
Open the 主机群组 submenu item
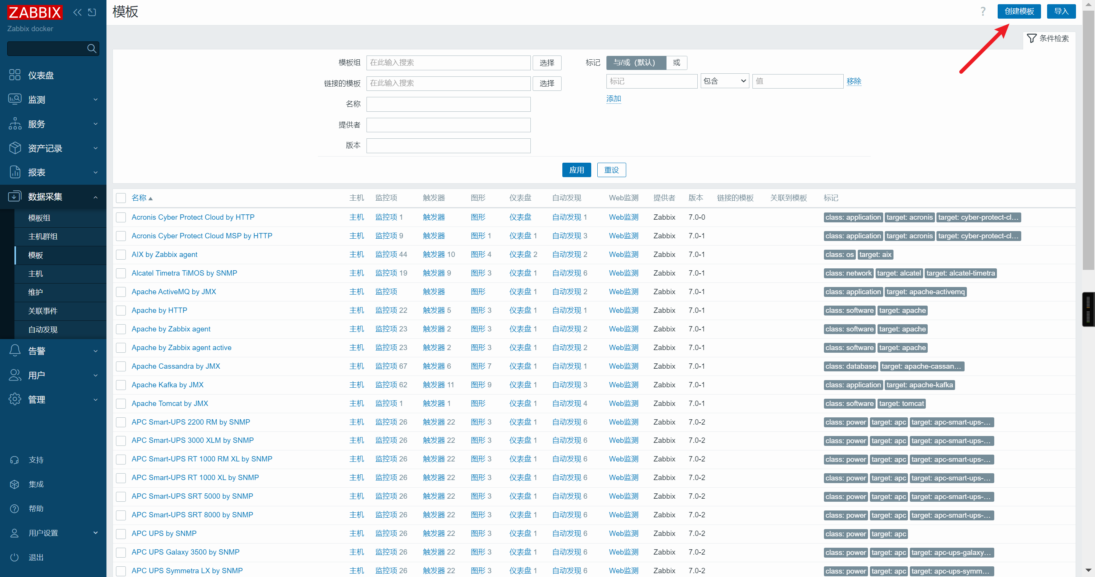[x=60, y=237]
